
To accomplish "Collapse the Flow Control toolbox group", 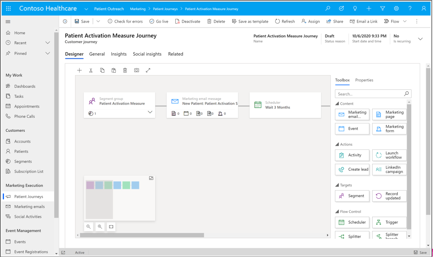I will point(337,212).
